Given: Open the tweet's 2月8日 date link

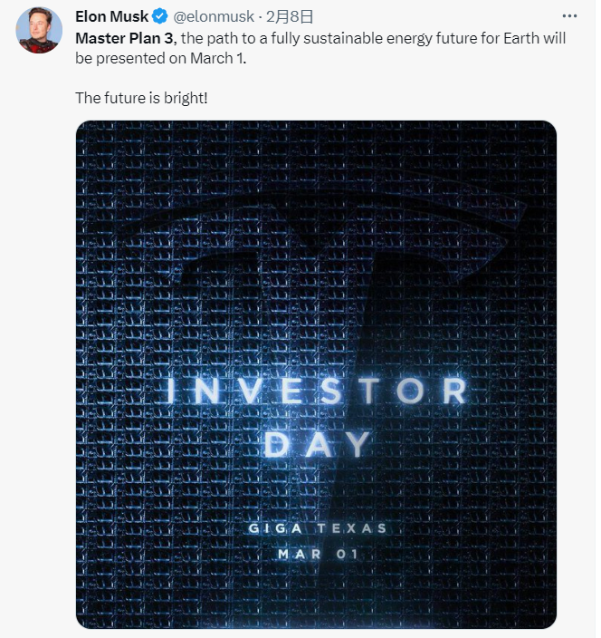Looking at the screenshot, I should point(290,16).
